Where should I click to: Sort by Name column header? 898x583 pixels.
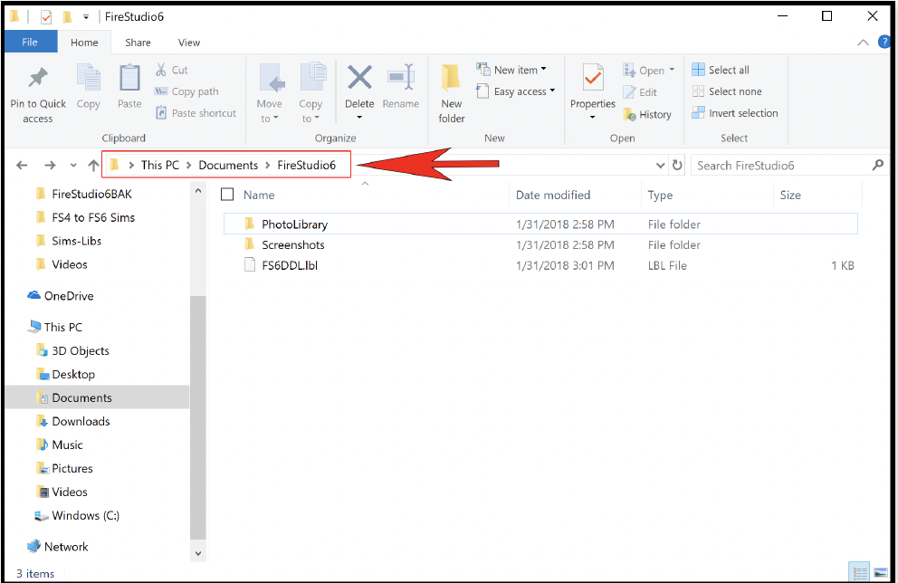259,195
